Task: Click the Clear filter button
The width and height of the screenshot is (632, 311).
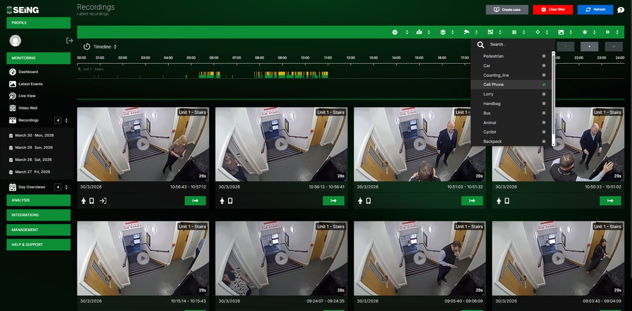Action: [x=552, y=9]
